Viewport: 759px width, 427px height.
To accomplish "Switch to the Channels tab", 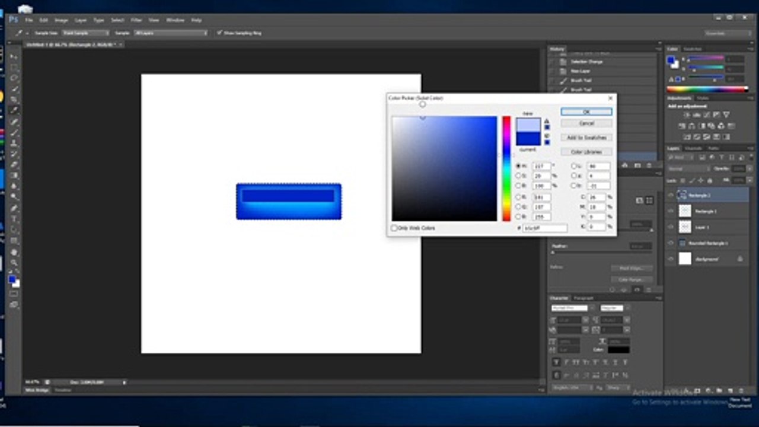I will (693, 148).
